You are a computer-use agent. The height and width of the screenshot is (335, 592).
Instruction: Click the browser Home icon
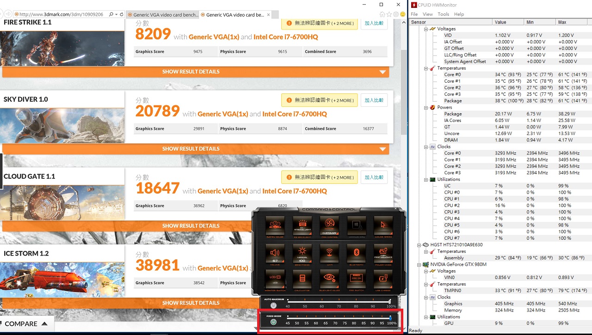point(382,14)
